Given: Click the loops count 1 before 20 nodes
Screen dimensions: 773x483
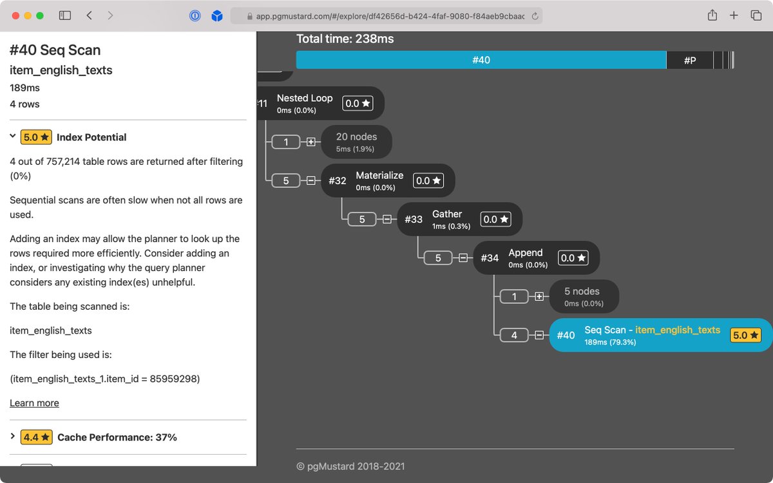Looking at the screenshot, I should tap(286, 142).
